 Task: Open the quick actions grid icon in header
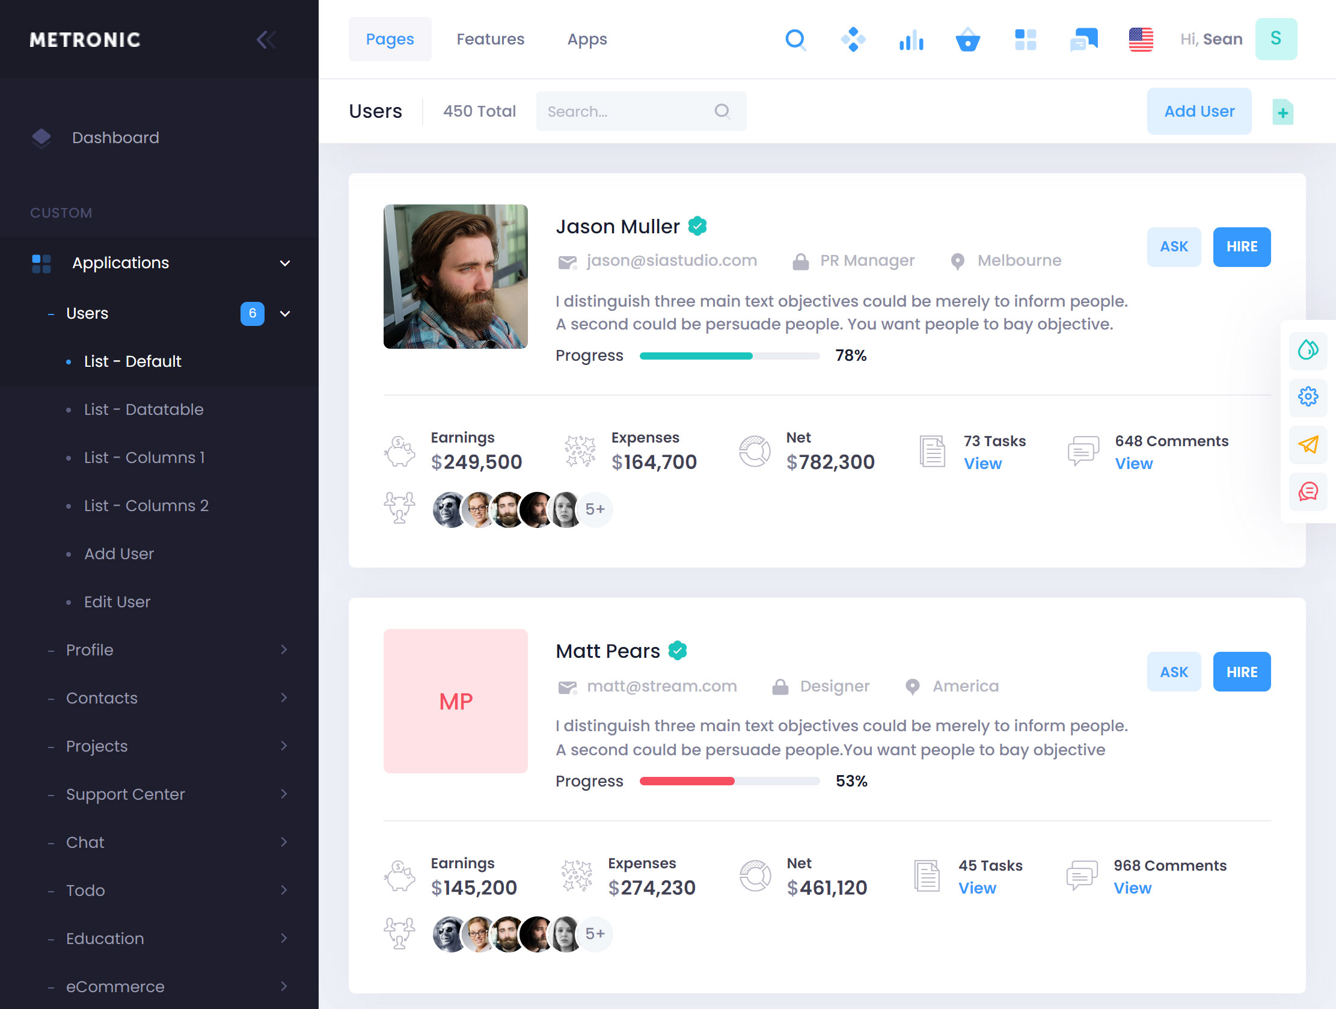1025,38
